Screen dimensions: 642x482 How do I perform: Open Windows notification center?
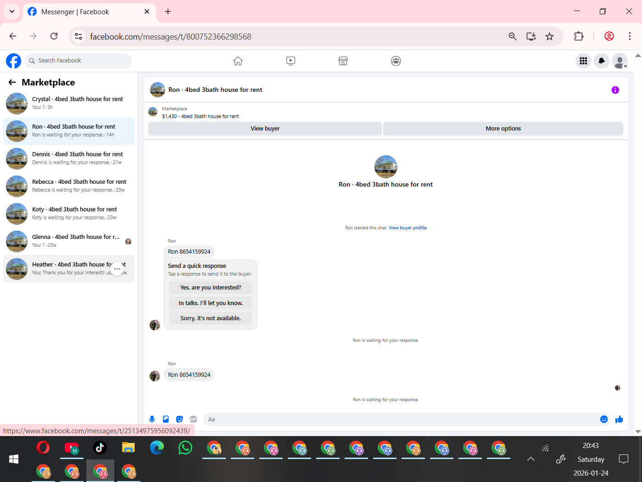click(x=624, y=459)
